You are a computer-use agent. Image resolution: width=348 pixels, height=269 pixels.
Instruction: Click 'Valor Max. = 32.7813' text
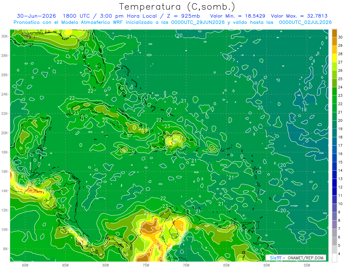(x=299, y=16)
